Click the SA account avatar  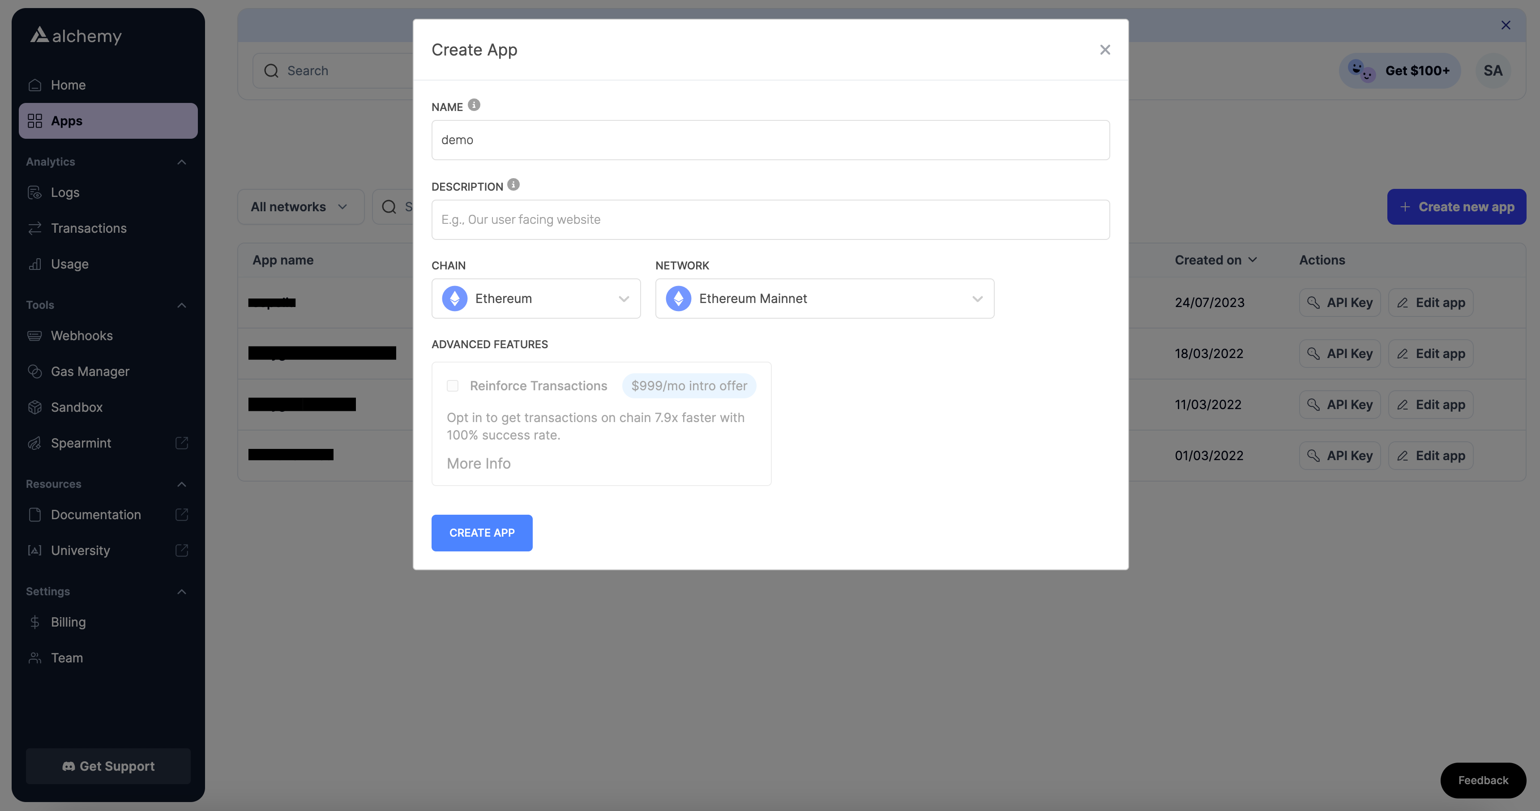tap(1493, 71)
